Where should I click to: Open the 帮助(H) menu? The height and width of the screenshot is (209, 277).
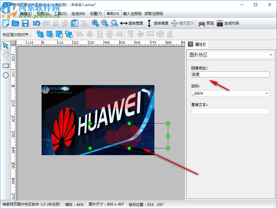tap(113, 13)
